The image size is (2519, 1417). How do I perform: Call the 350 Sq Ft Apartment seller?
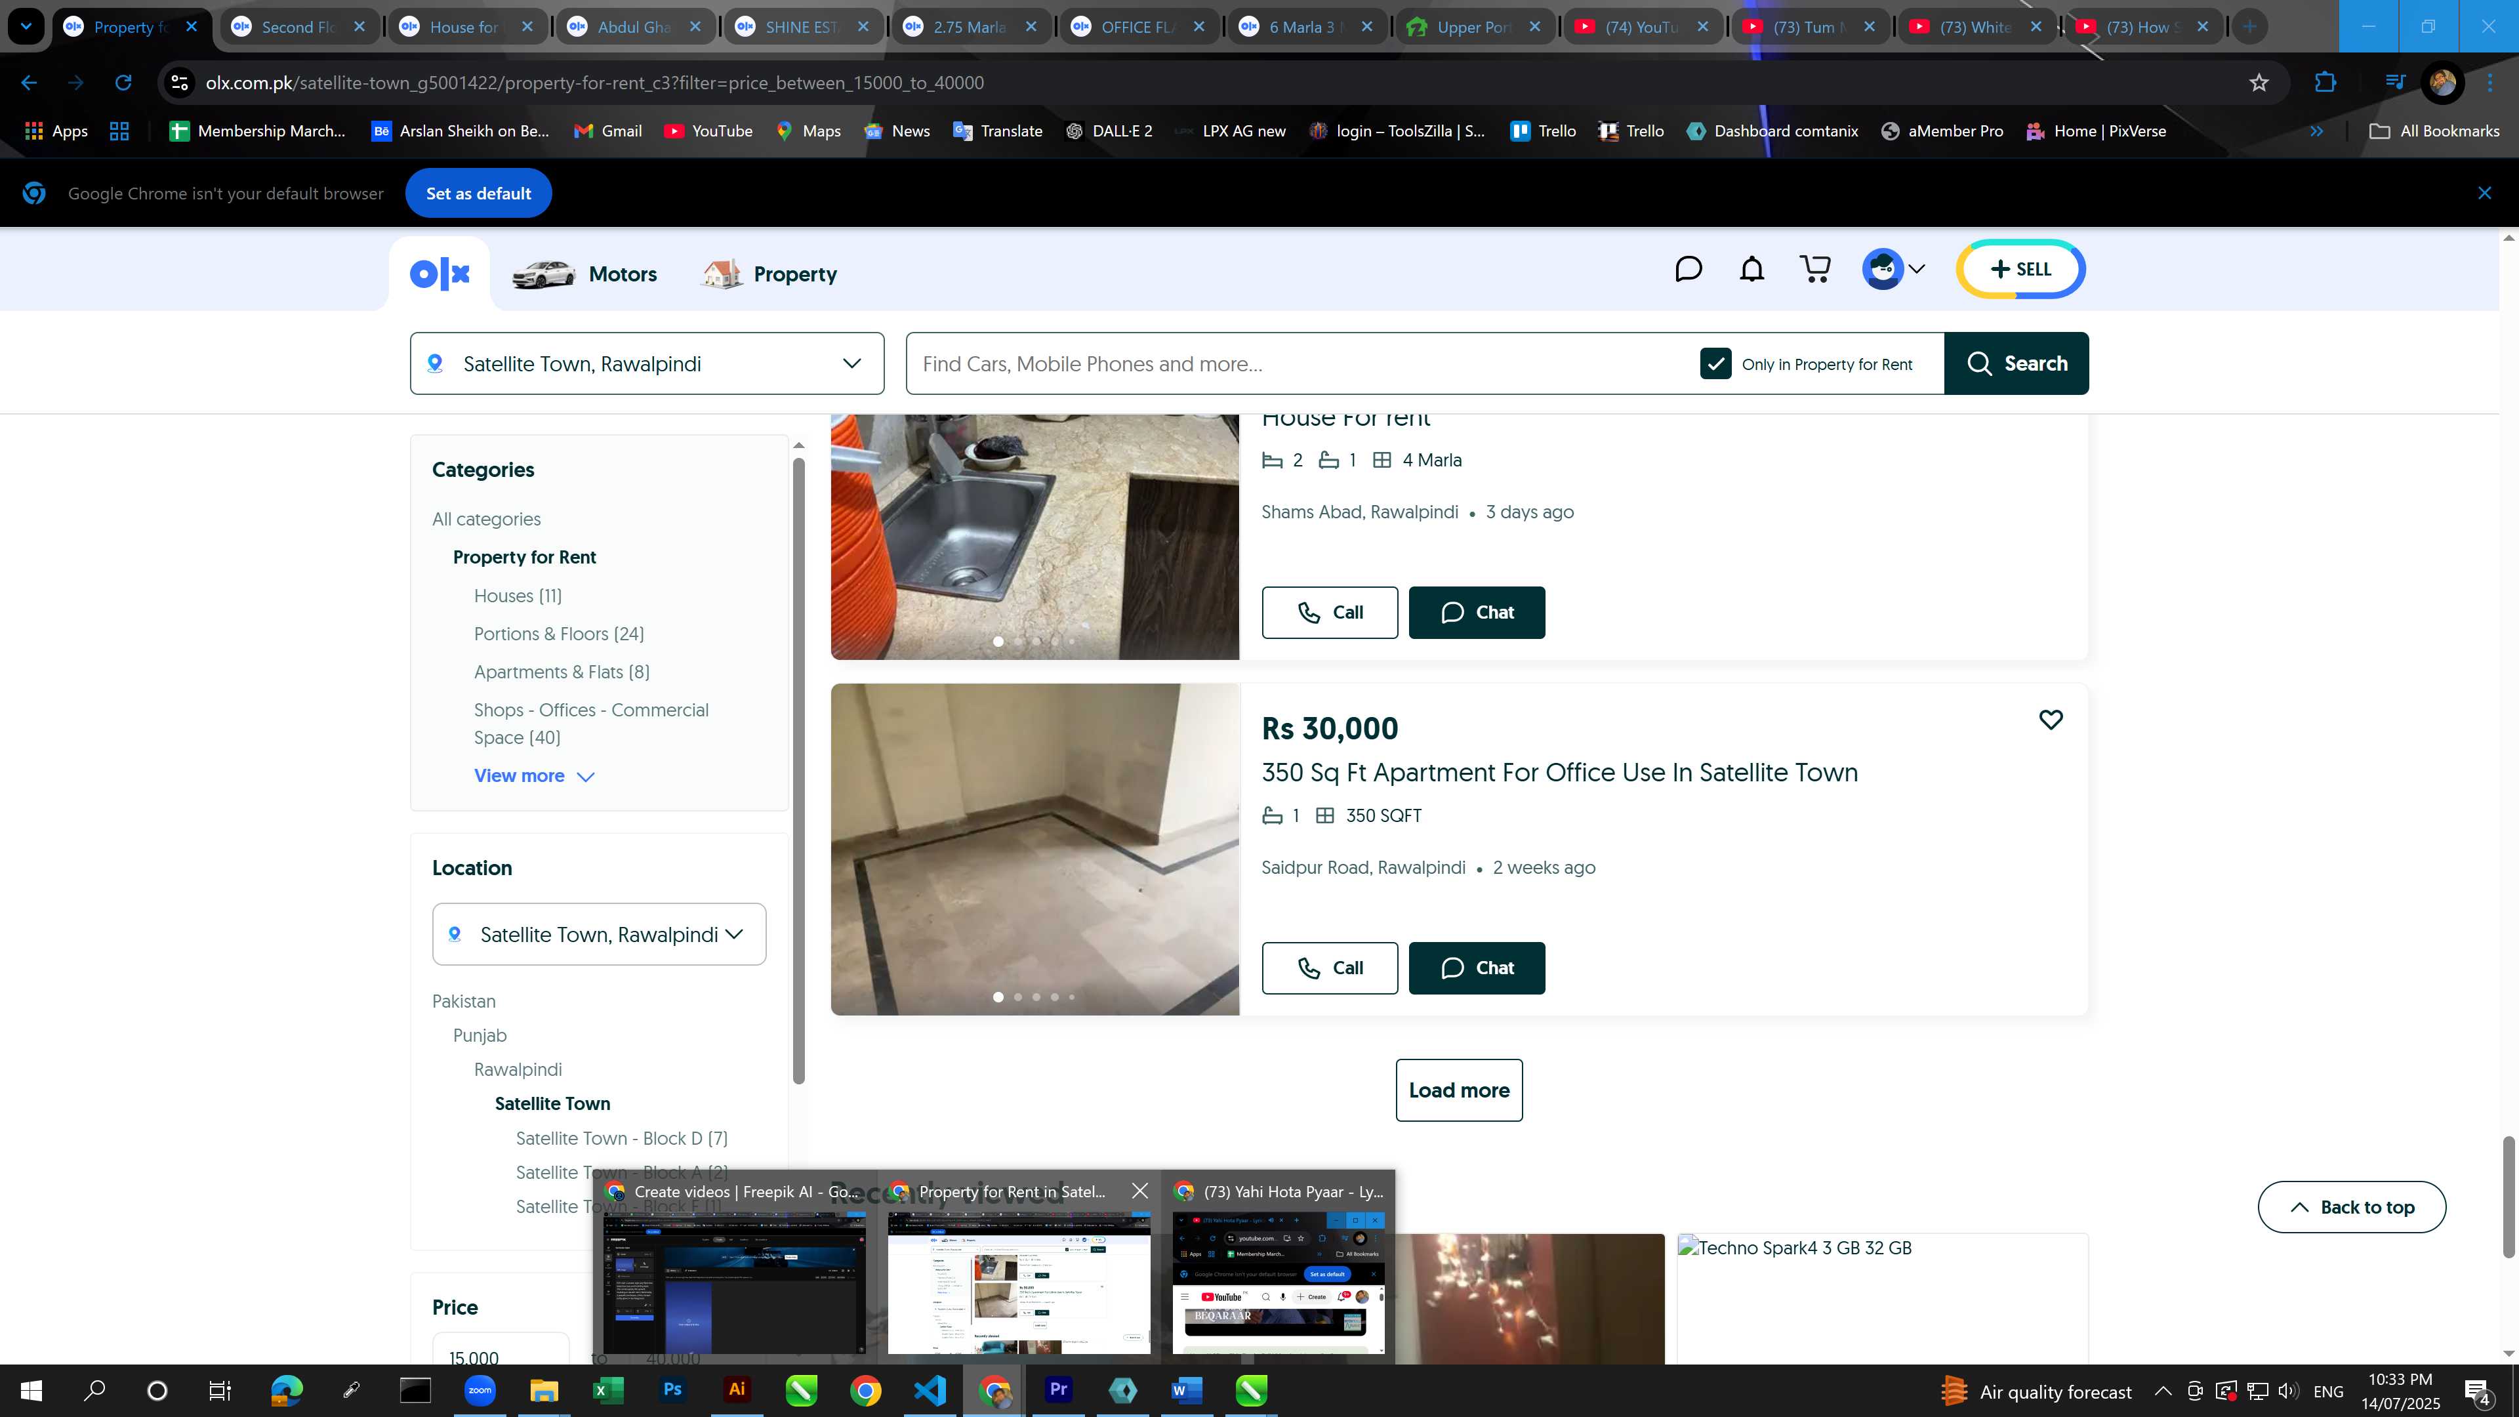pos(1330,968)
